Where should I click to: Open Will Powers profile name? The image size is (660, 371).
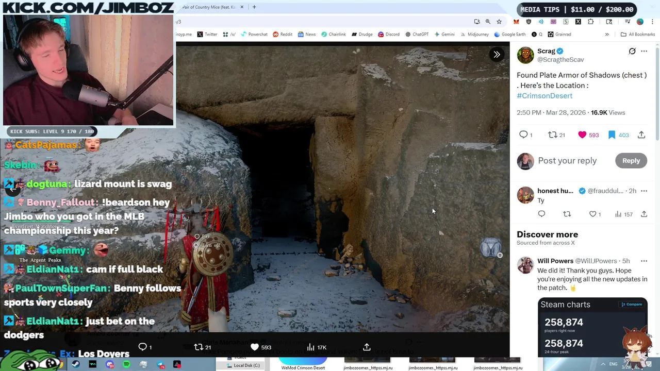click(555, 261)
